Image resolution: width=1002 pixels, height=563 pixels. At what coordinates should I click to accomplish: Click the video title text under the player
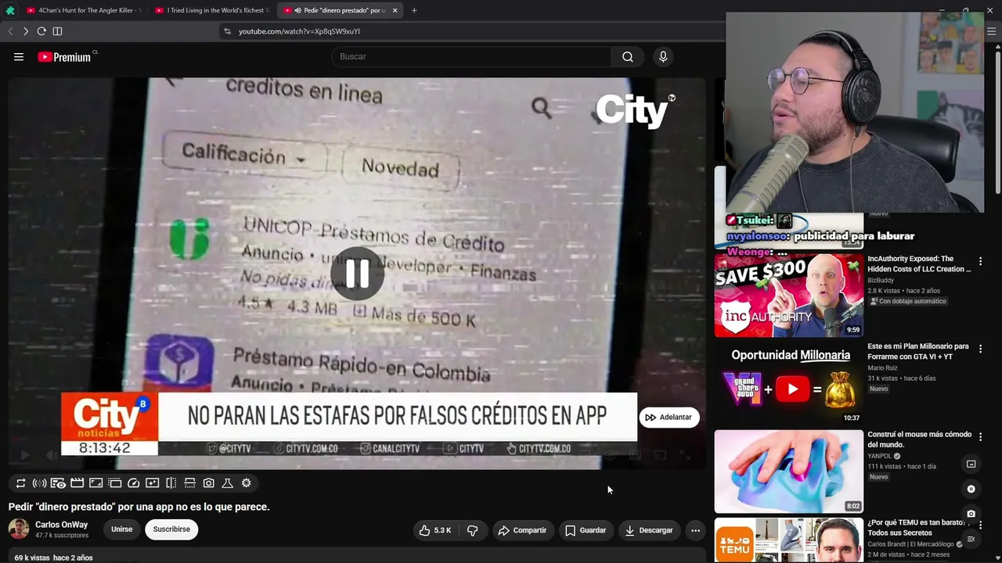(139, 507)
